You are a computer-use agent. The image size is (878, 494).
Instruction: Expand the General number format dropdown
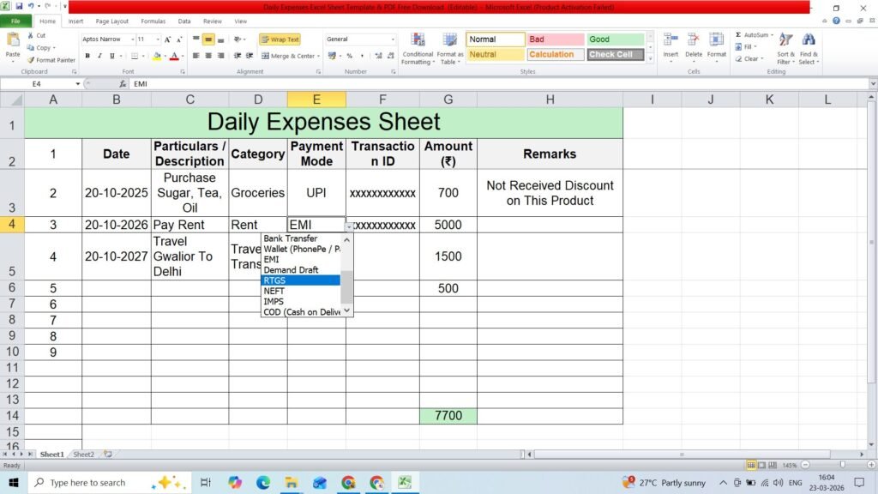point(392,39)
